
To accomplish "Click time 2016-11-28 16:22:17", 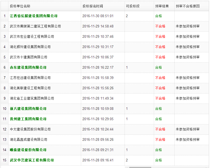I will point(98,68).
